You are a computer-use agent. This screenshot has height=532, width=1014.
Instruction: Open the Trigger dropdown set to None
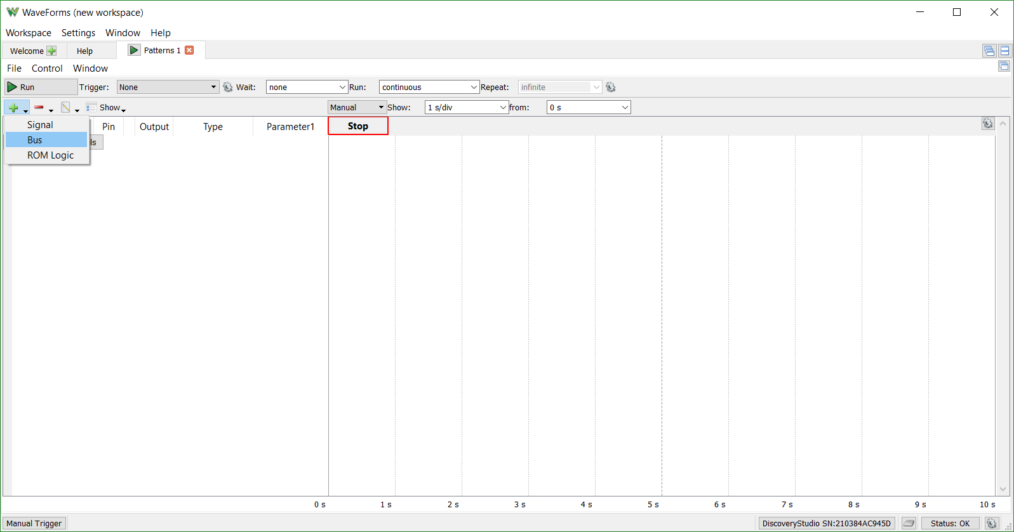(x=168, y=88)
